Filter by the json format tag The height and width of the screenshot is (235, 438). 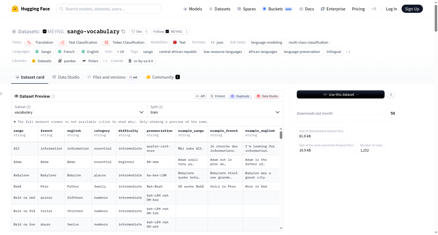click(x=217, y=42)
